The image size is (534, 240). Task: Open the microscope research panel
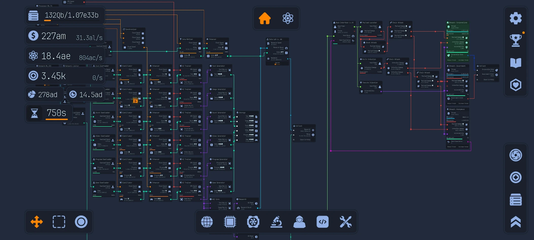276,221
